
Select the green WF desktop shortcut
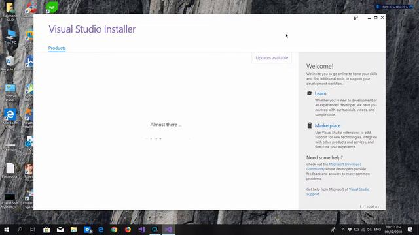click(x=52, y=8)
